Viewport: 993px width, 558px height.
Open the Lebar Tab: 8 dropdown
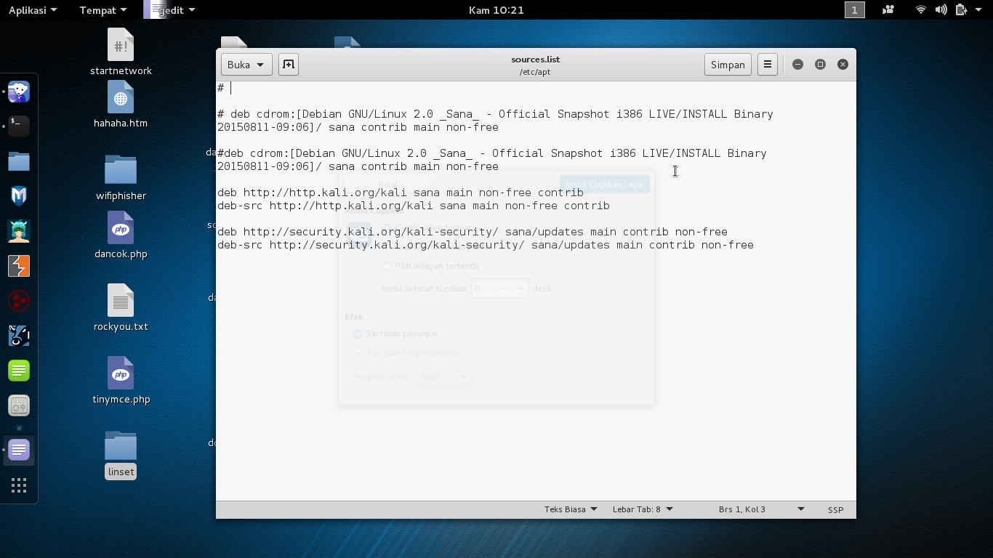(643, 509)
